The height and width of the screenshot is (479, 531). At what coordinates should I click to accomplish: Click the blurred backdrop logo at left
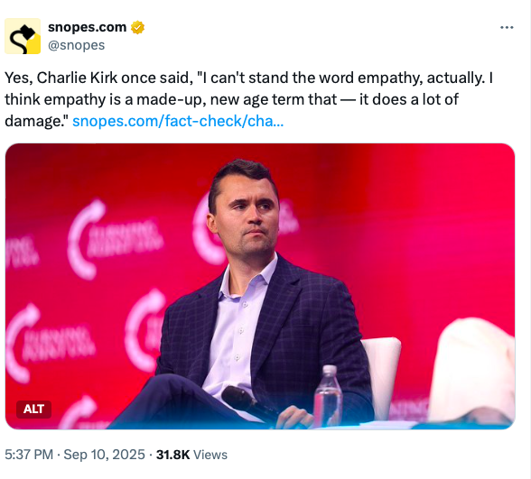pos(114,238)
